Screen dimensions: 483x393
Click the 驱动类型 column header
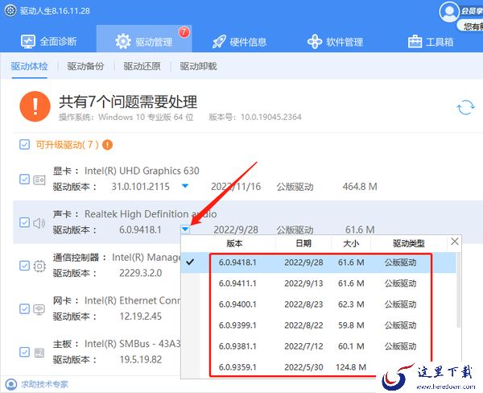point(408,243)
